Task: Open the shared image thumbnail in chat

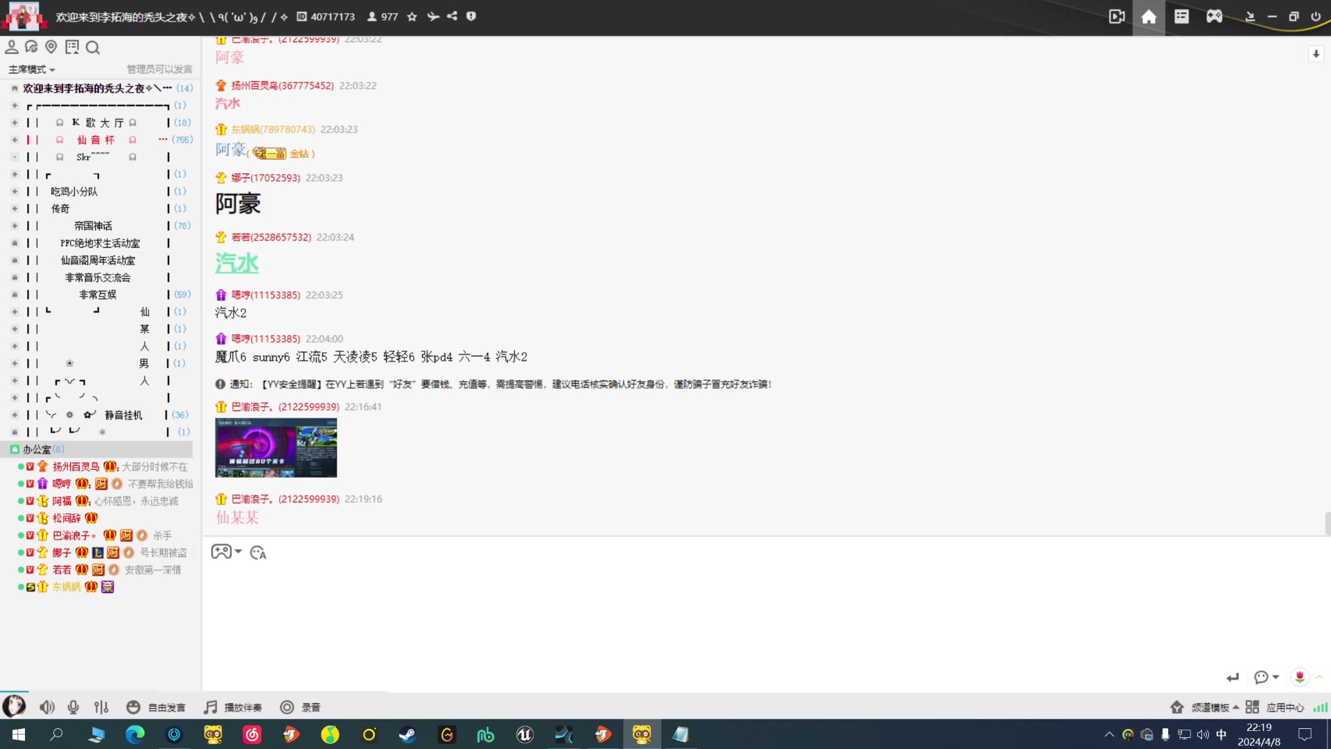Action: 276,448
